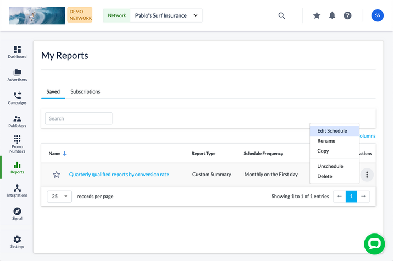Select Unschedule in the context menu

pos(334,166)
